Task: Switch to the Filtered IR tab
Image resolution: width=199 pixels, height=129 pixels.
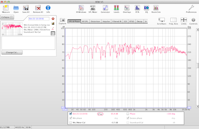Action: pyautogui.click(x=117, y=21)
